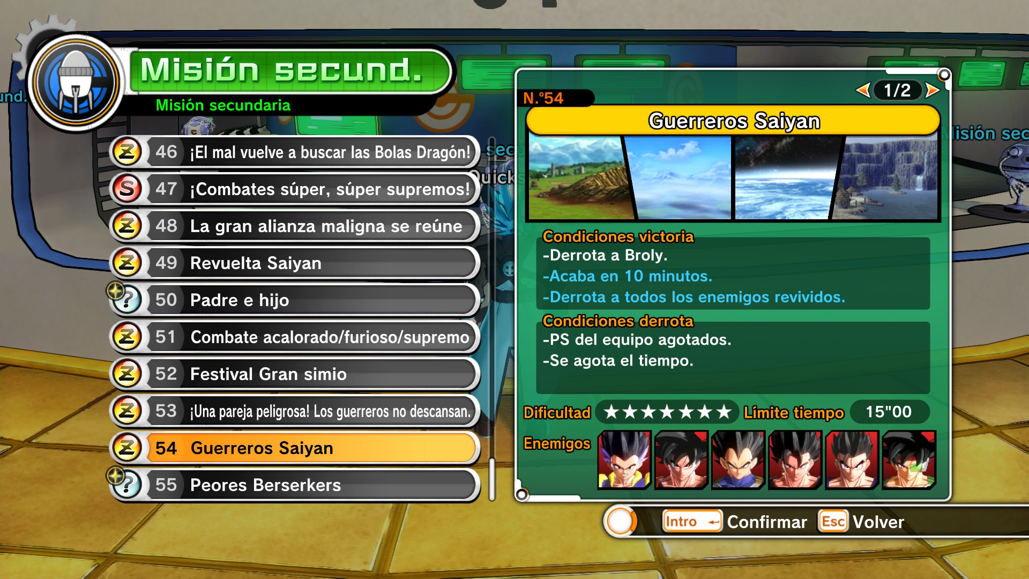Click the question mark icon on mission 50

pyautogui.click(x=127, y=300)
